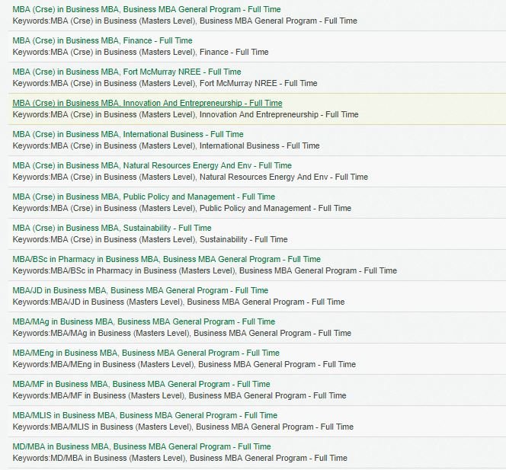This screenshot has height=470, width=506.
Task: Click the MBA Finance - Full Time link
Action: (x=102, y=40)
